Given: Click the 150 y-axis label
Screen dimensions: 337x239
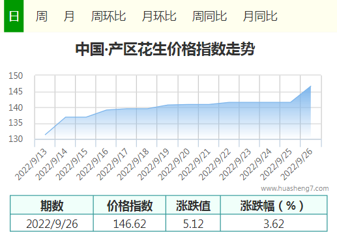Looking at the screenshot, I should click(16, 76).
